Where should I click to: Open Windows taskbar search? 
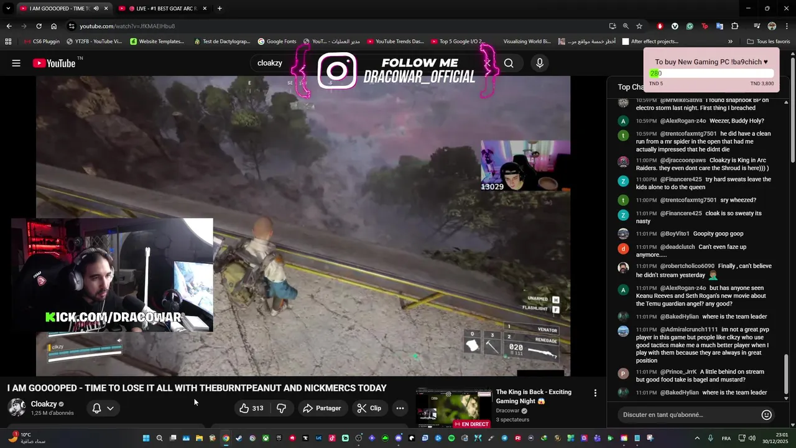(x=159, y=438)
